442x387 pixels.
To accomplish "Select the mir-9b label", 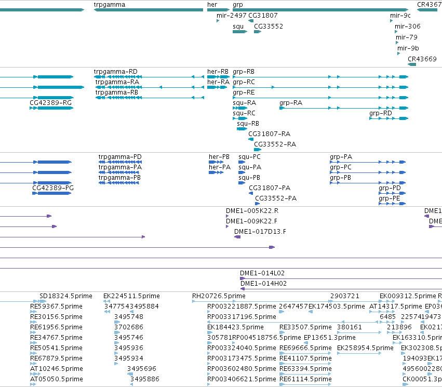I will (408, 48).
